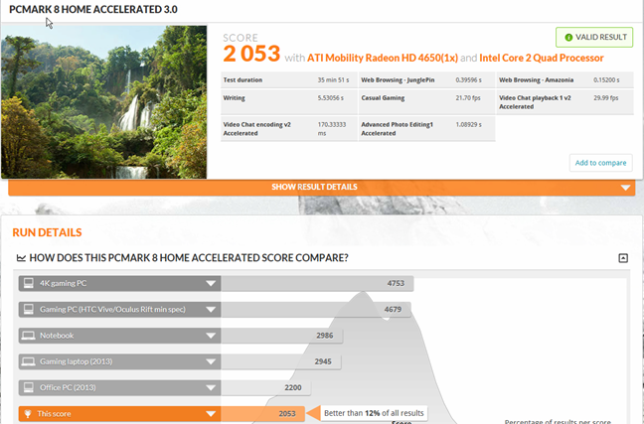Click the Test duration 35 min 51 s value
This screenshot has width=644, height=424.
point(333,80)
